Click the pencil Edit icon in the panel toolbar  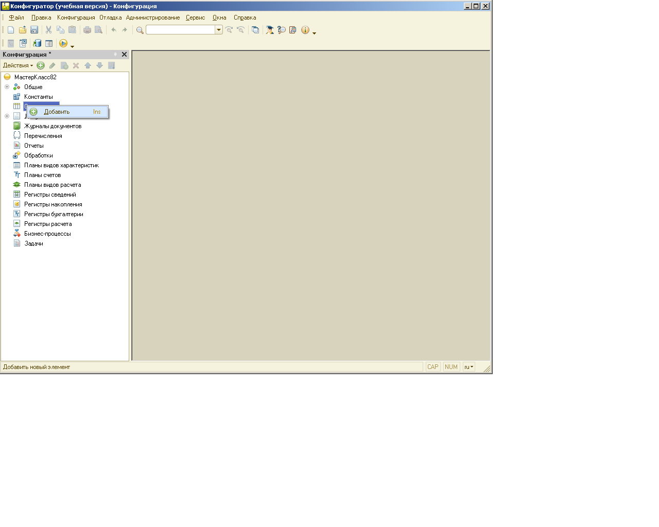coord(53,65)
